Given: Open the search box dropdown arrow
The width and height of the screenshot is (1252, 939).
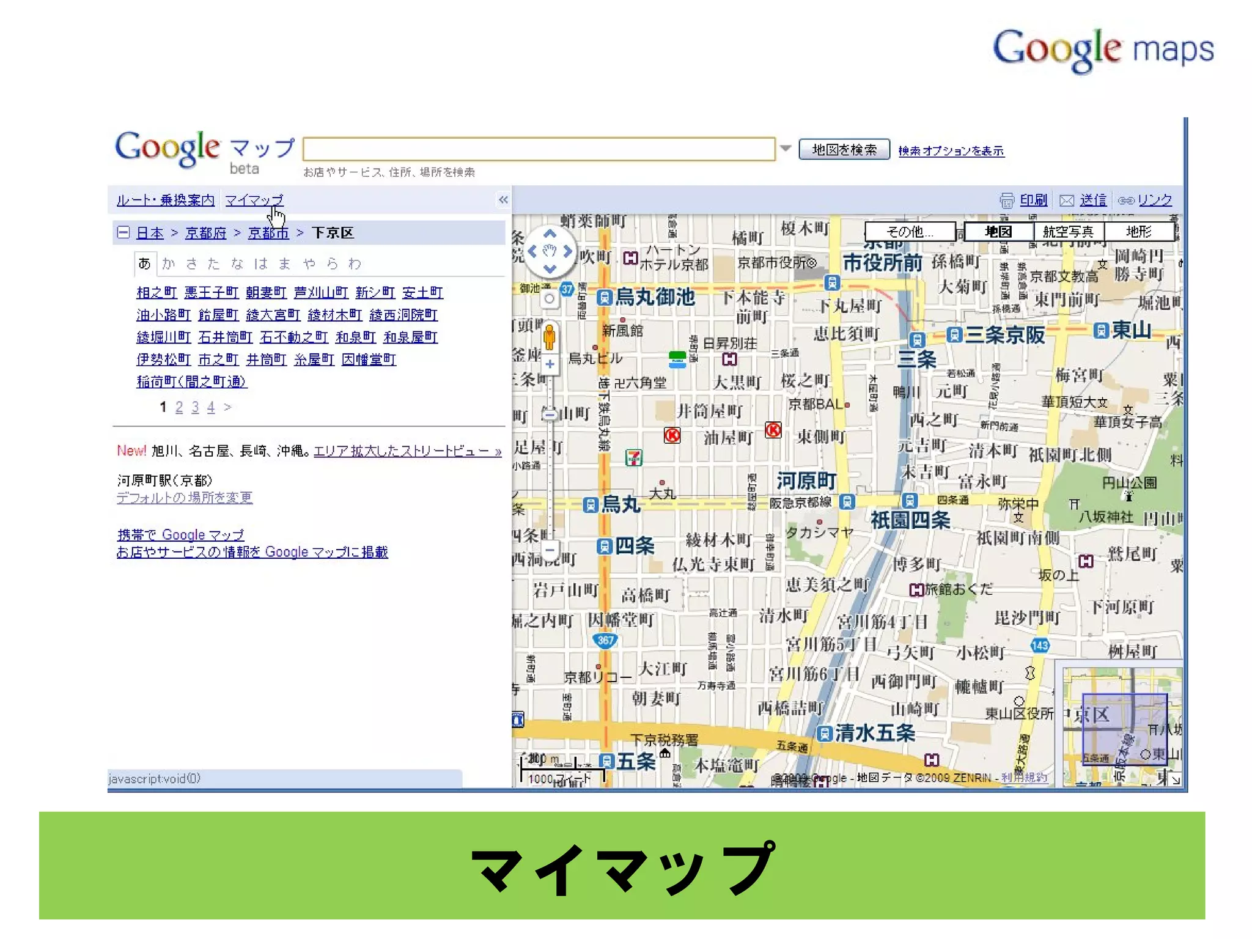Looking at the screenshot, I should tap(786, 149).
